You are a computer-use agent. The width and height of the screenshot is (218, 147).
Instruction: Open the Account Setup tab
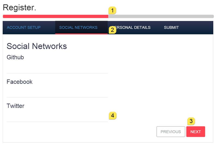24,27
